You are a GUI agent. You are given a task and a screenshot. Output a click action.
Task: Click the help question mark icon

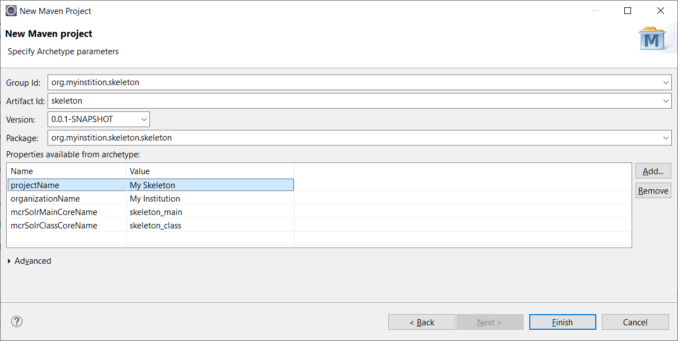(17, 321)
